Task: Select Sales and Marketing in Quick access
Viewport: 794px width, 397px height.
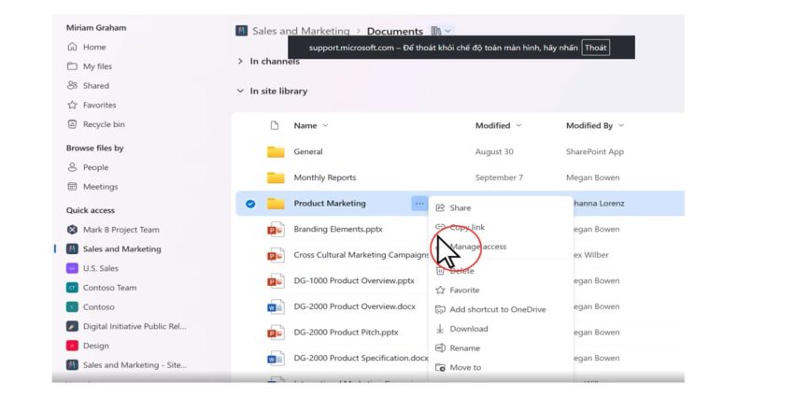Action: [x=114, y=248]
